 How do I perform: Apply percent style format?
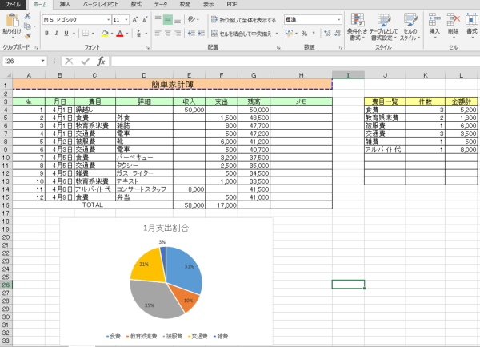[304, 34]
